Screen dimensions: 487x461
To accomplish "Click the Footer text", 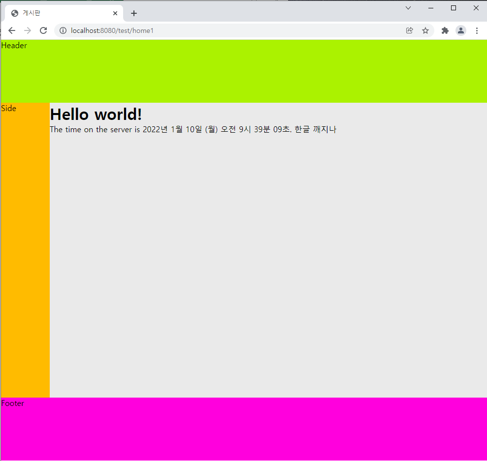I will pos(13,403).
